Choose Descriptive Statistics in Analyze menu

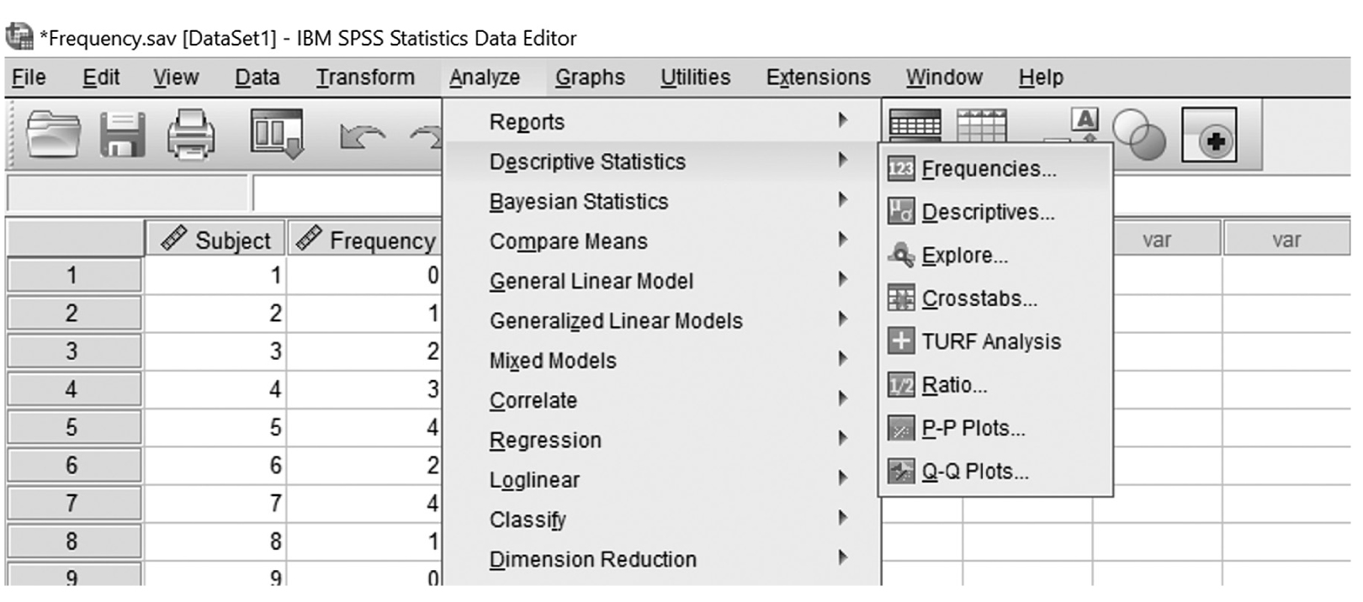(x=661, y=161)
